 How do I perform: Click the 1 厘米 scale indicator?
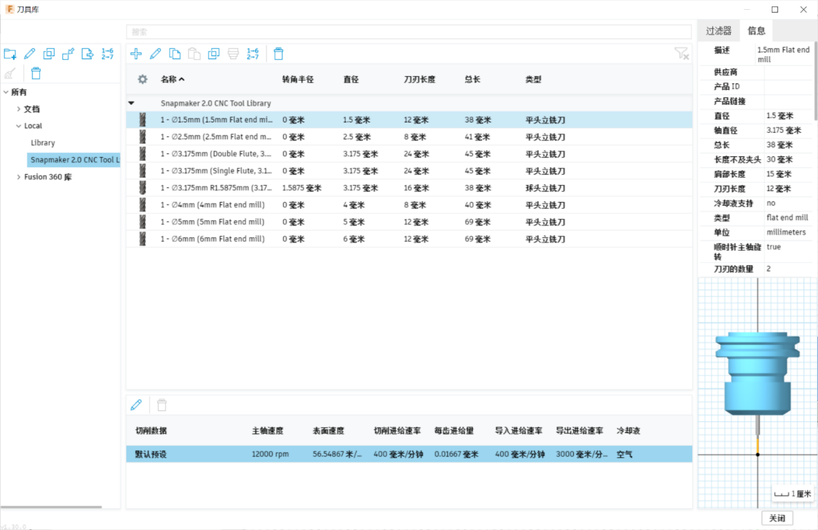[793, 494]
